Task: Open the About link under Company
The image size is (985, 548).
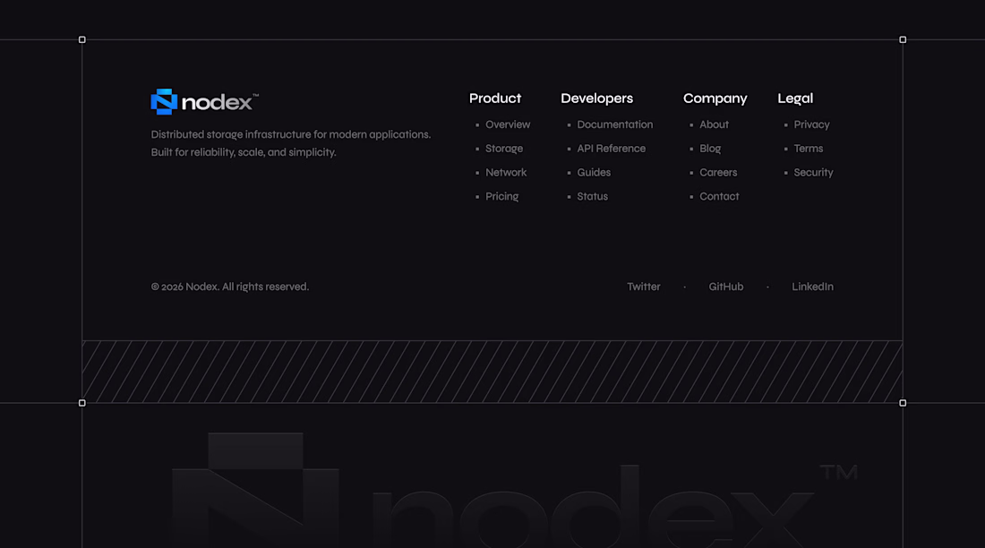Action: [715, 124]
